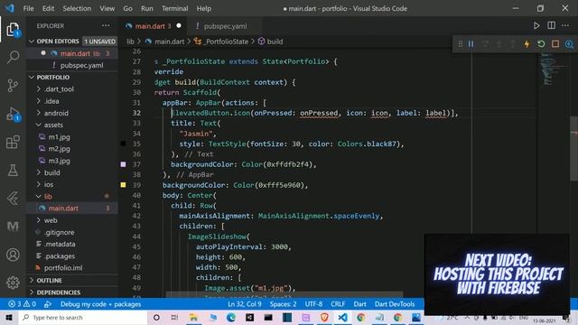This screenshot has width=578, height=325.
Task: Open the Run menu
Action: pyautogui.click(x=146, y=8)
